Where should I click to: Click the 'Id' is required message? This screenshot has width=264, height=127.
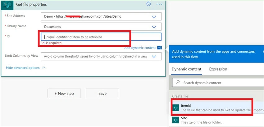52,43
